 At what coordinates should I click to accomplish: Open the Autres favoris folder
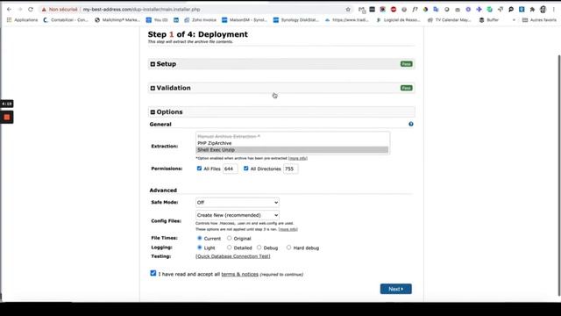[539, 20]
